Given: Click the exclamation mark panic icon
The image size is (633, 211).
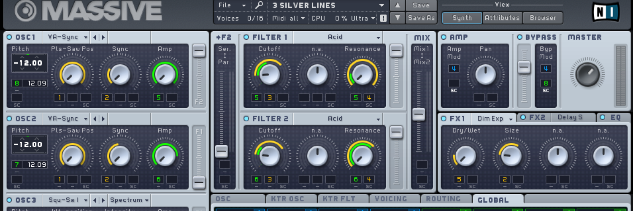Looking at the screenshot, I should point(383,18).
